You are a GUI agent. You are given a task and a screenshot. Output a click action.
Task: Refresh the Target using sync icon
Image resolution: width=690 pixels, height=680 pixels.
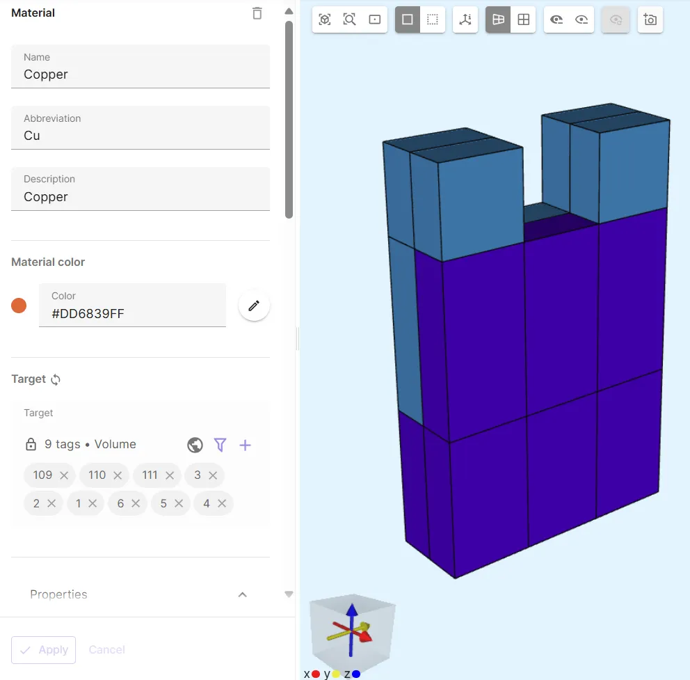56,379
